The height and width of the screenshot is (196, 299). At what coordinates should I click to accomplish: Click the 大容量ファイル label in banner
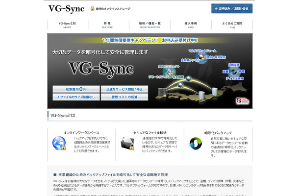click(190, 60)
